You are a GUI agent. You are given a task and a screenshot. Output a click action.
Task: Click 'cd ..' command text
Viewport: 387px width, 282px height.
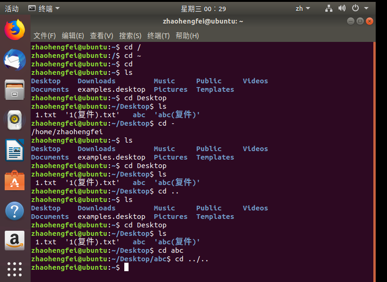[169, 191]
